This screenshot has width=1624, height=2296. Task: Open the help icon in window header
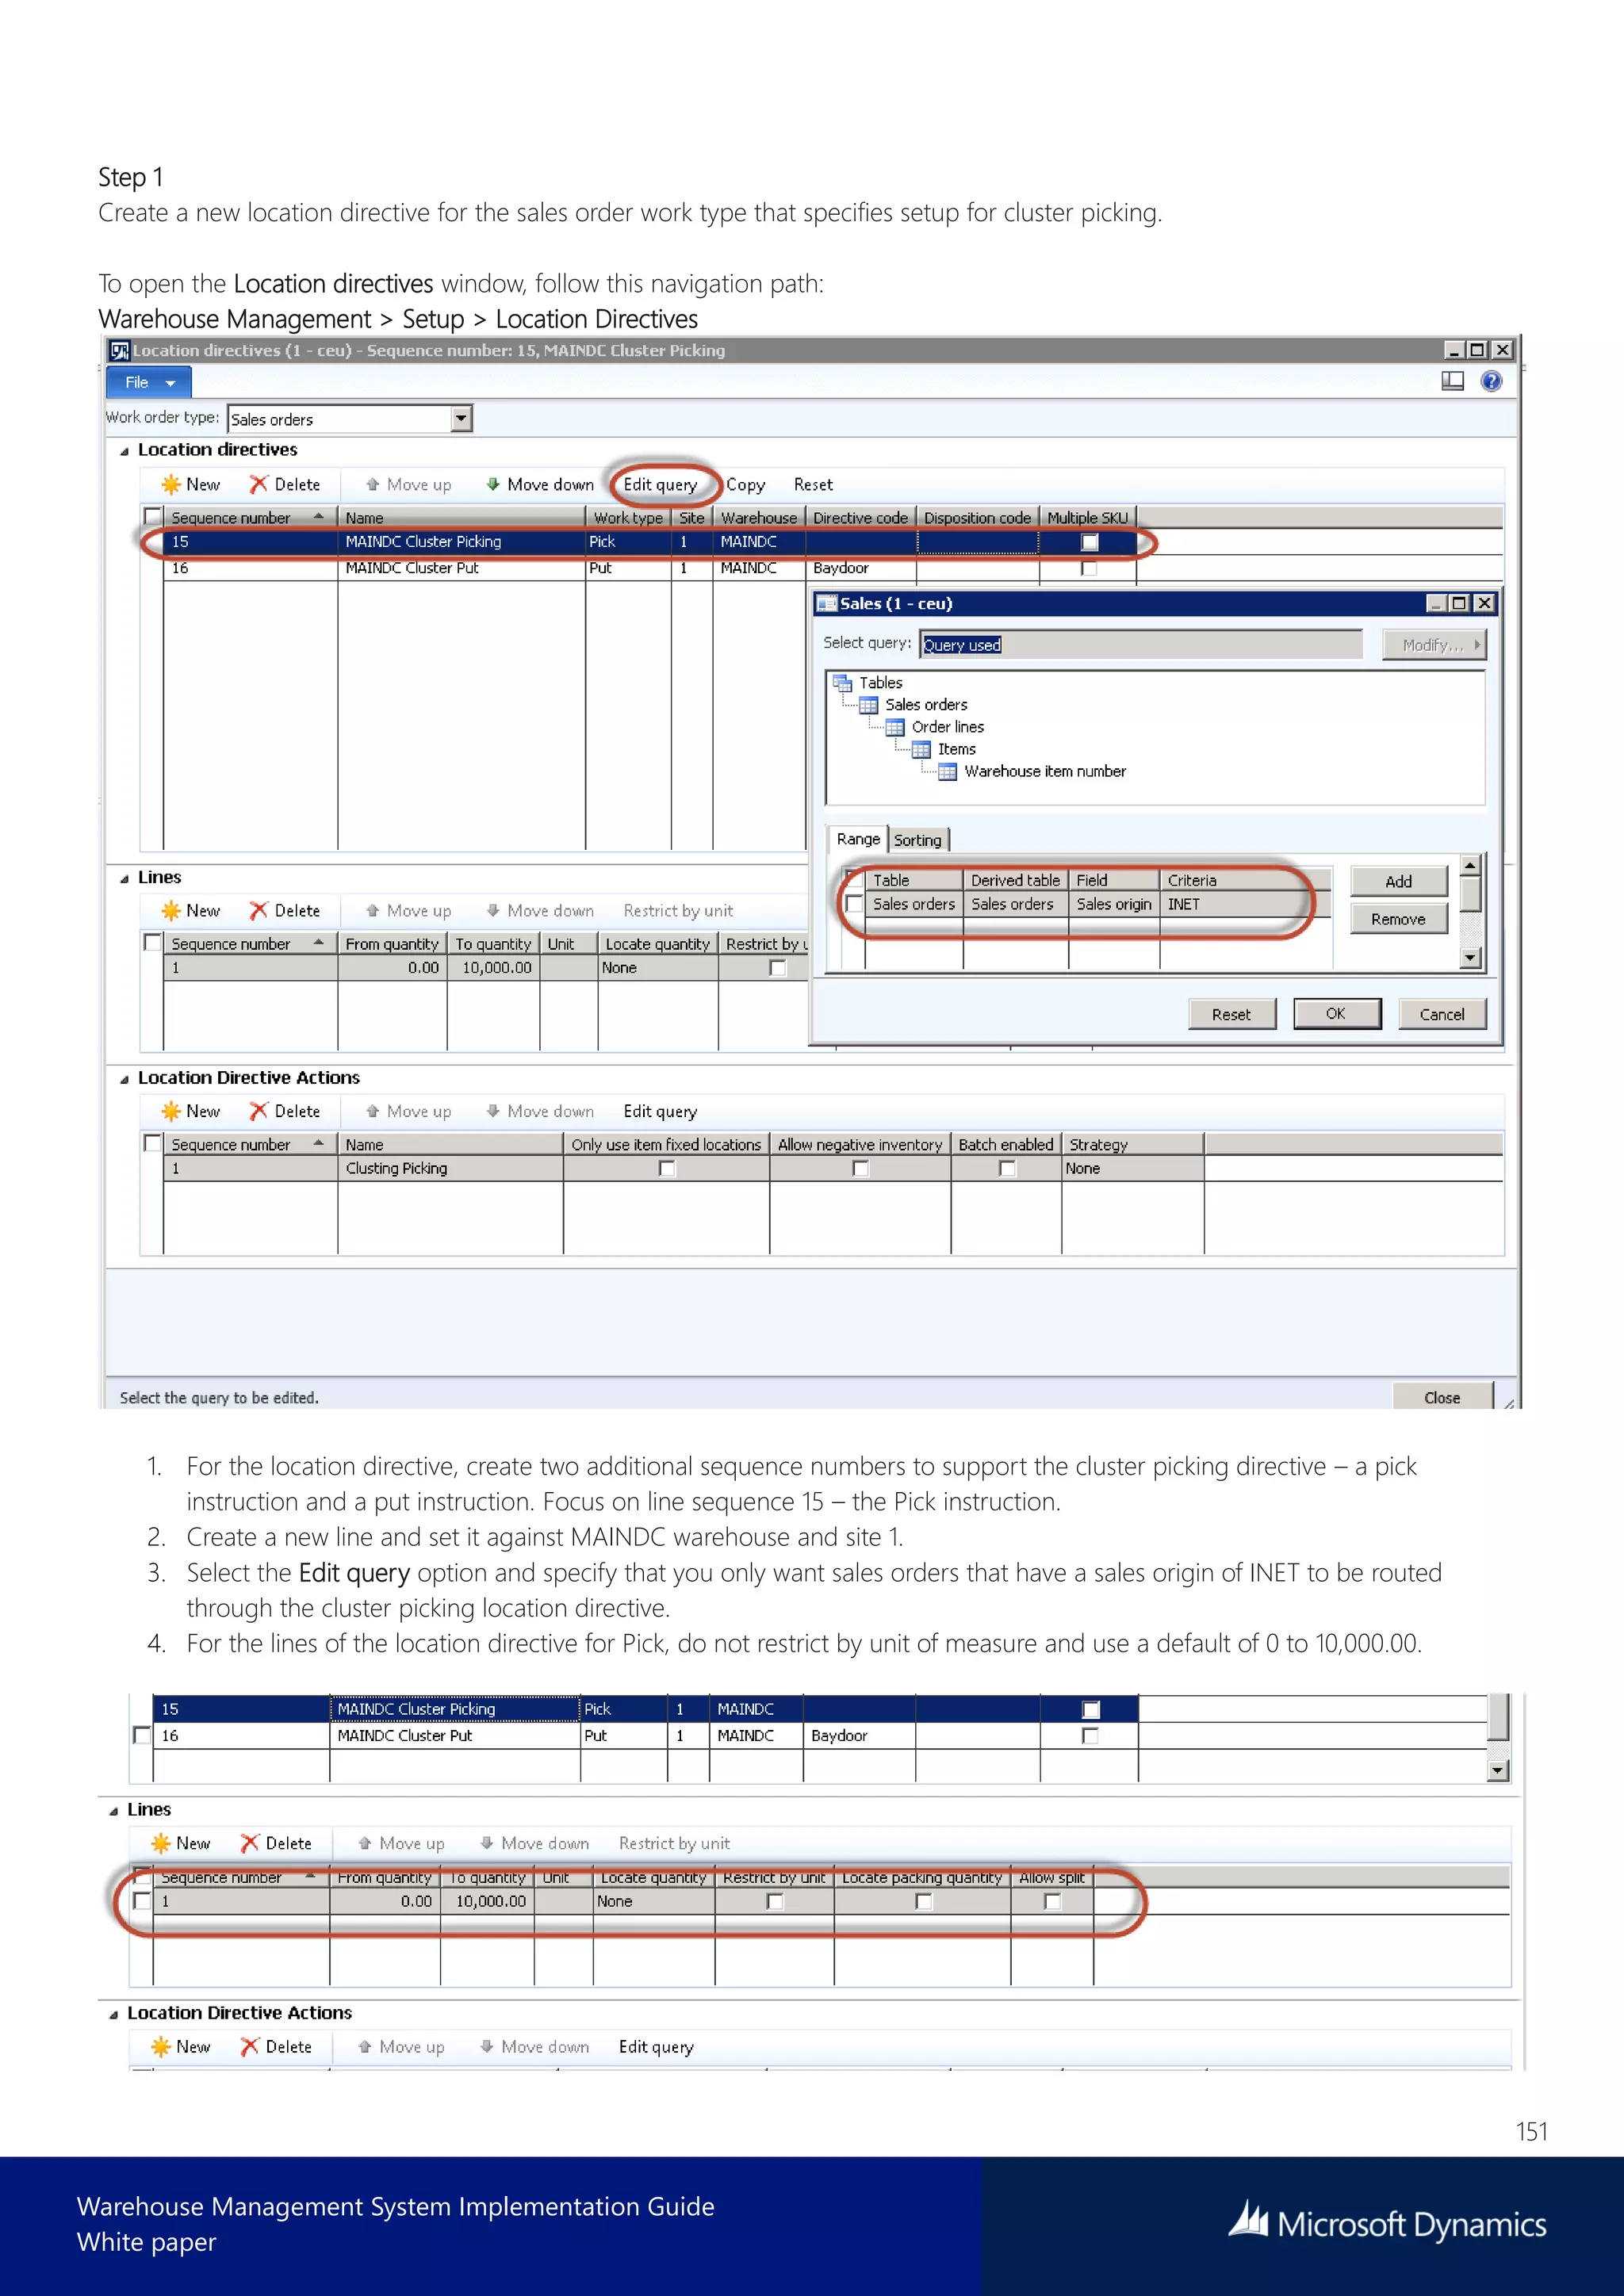pos(1491,381)
